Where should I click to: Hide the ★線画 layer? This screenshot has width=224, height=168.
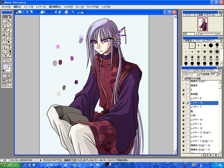click(x=184, y=94)
